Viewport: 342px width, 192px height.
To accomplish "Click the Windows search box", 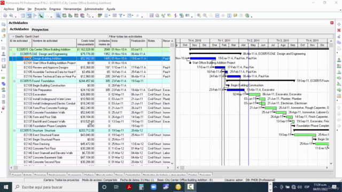I will click(55, 187).
